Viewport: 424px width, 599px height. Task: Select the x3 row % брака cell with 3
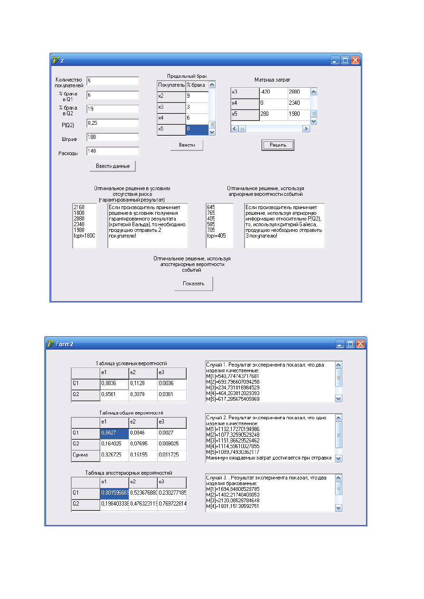(x=197, y=108)
